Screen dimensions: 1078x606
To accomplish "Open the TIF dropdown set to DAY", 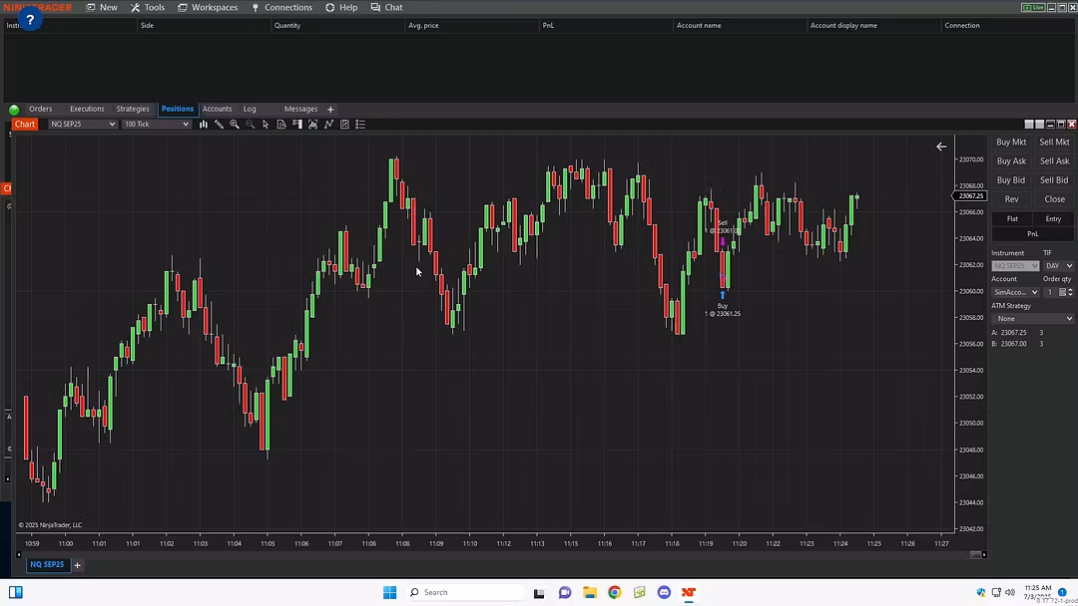I will (x=1058, y=265).
